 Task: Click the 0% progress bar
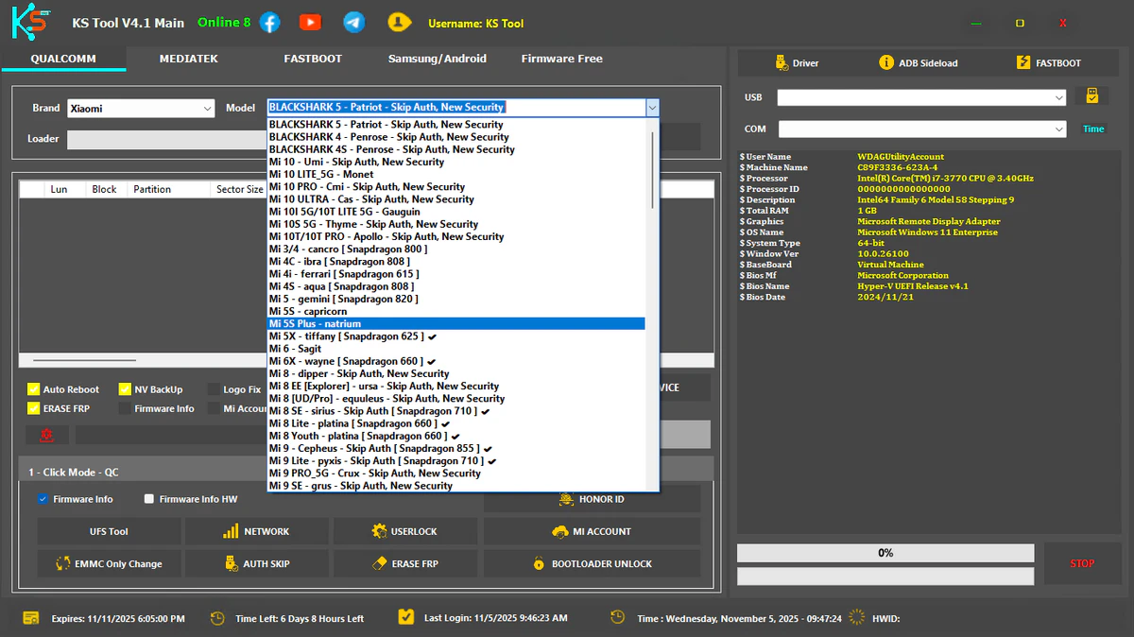coord(885,553)
